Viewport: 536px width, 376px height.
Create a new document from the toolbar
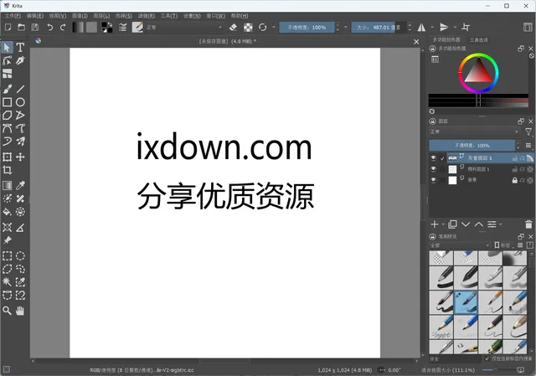pyautogui.click(x=8, y=28)
